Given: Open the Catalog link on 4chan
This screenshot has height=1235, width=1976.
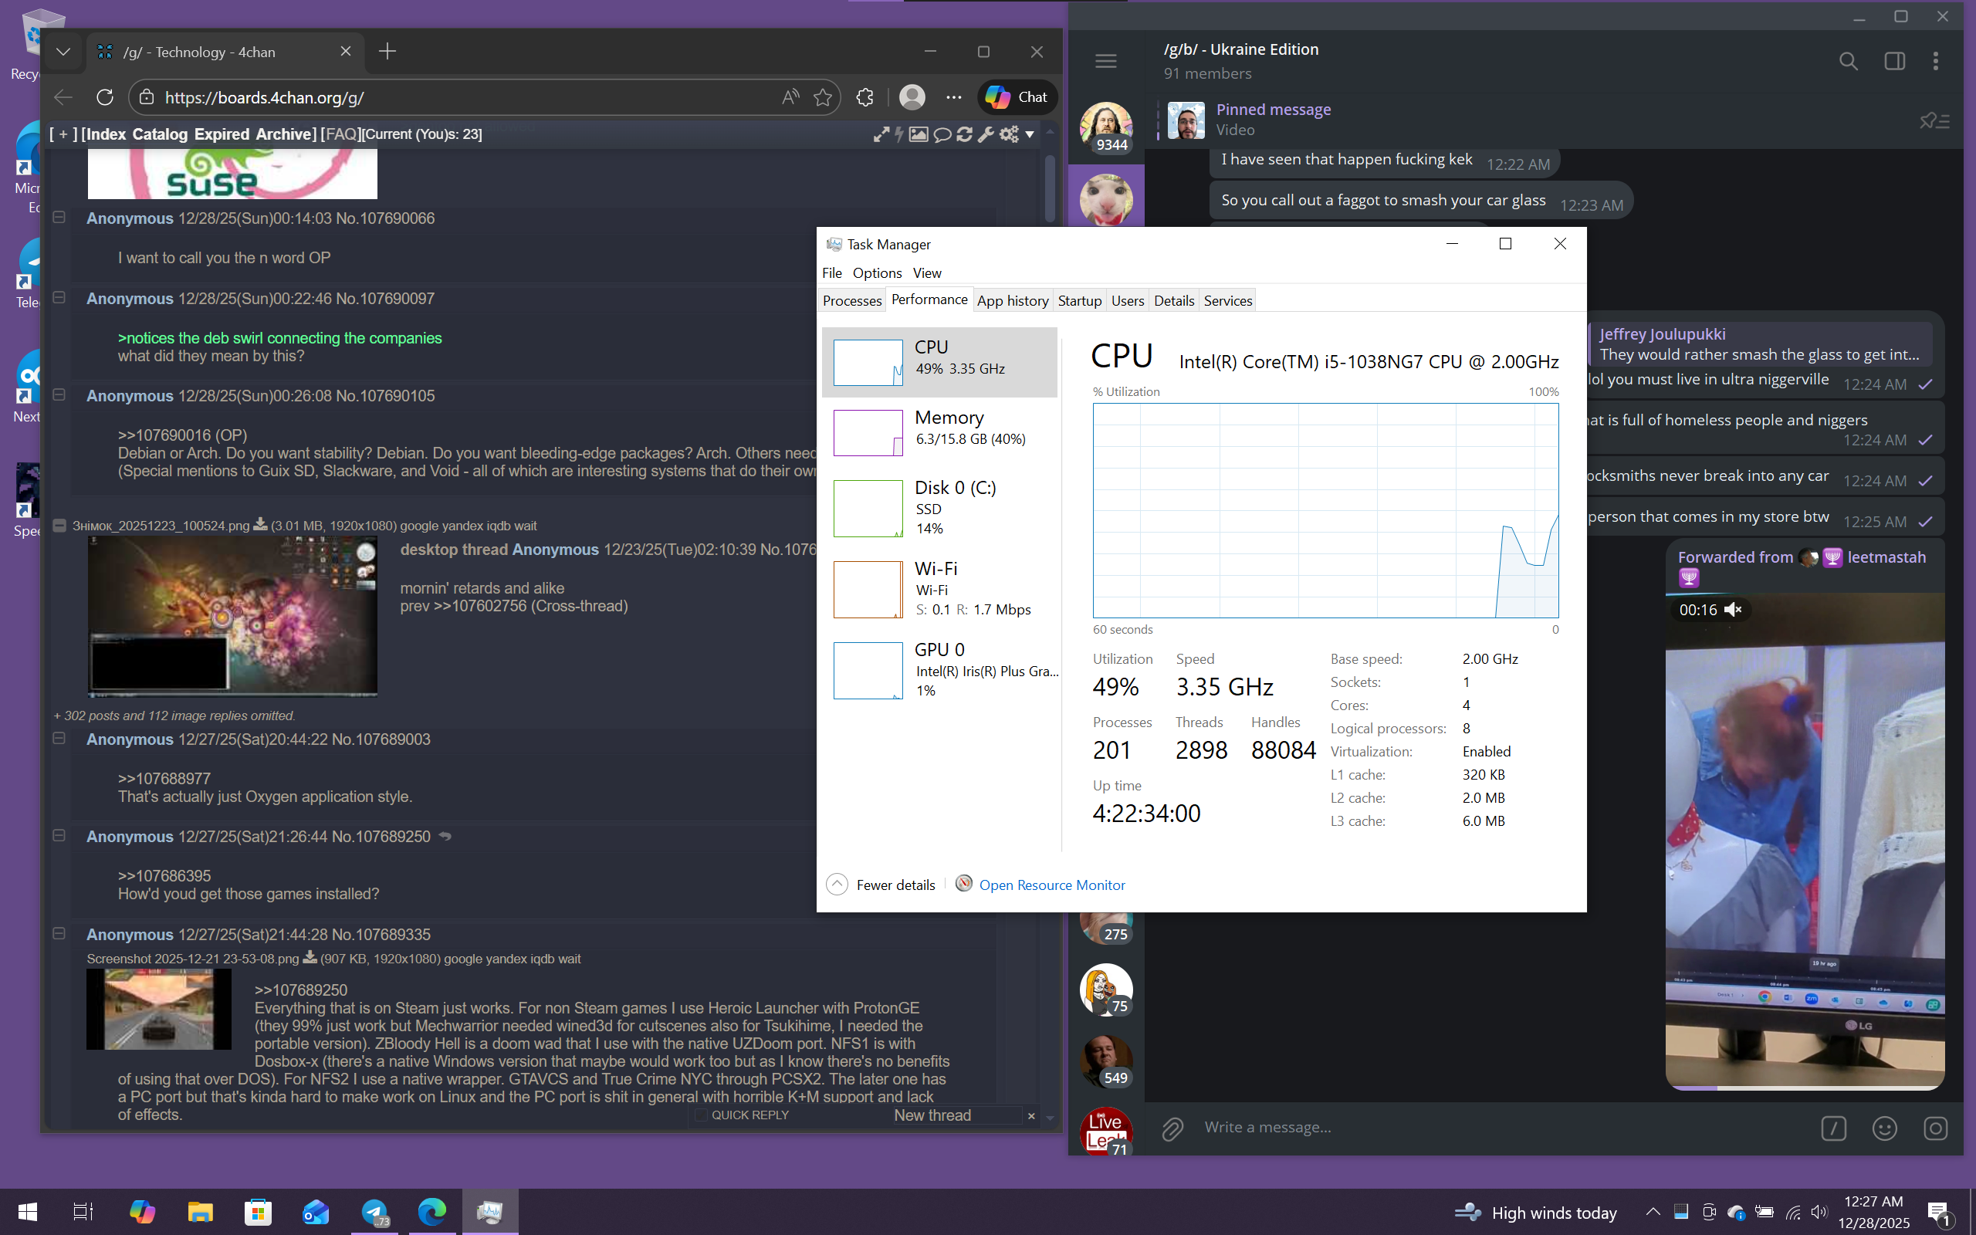Looking at the screenshot, I should [x=159, y=134].
